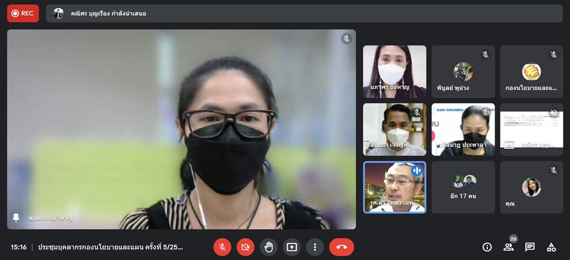Screen dimensions: 570x260
Task: Show the participants list with 26 people
Action: [509, 247]
